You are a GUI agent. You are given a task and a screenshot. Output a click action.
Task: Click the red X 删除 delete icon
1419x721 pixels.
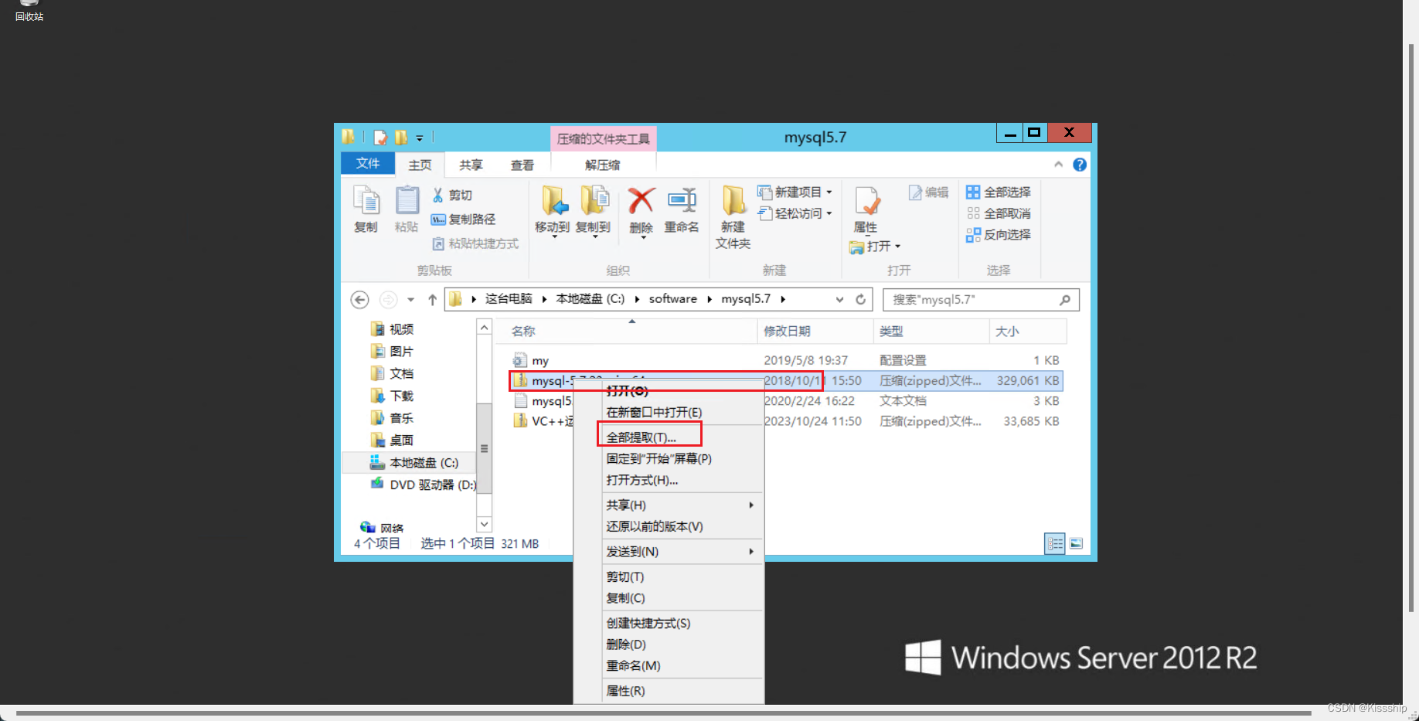[641, 201]
